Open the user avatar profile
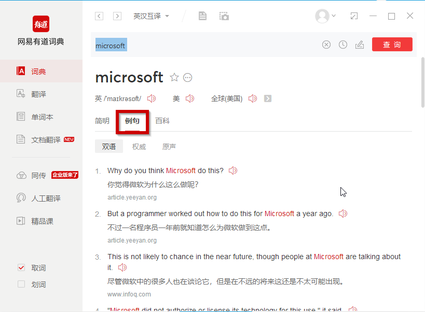 (x=322, y=16)
